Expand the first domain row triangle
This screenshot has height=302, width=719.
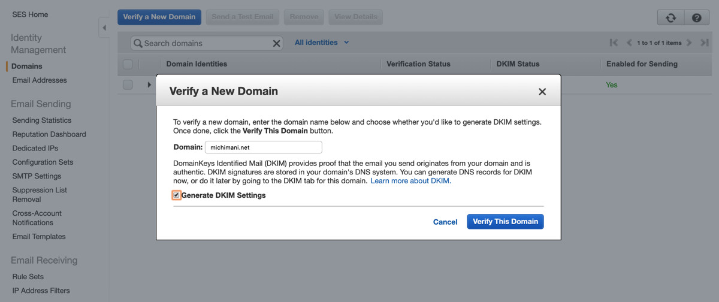pos(149,85)
